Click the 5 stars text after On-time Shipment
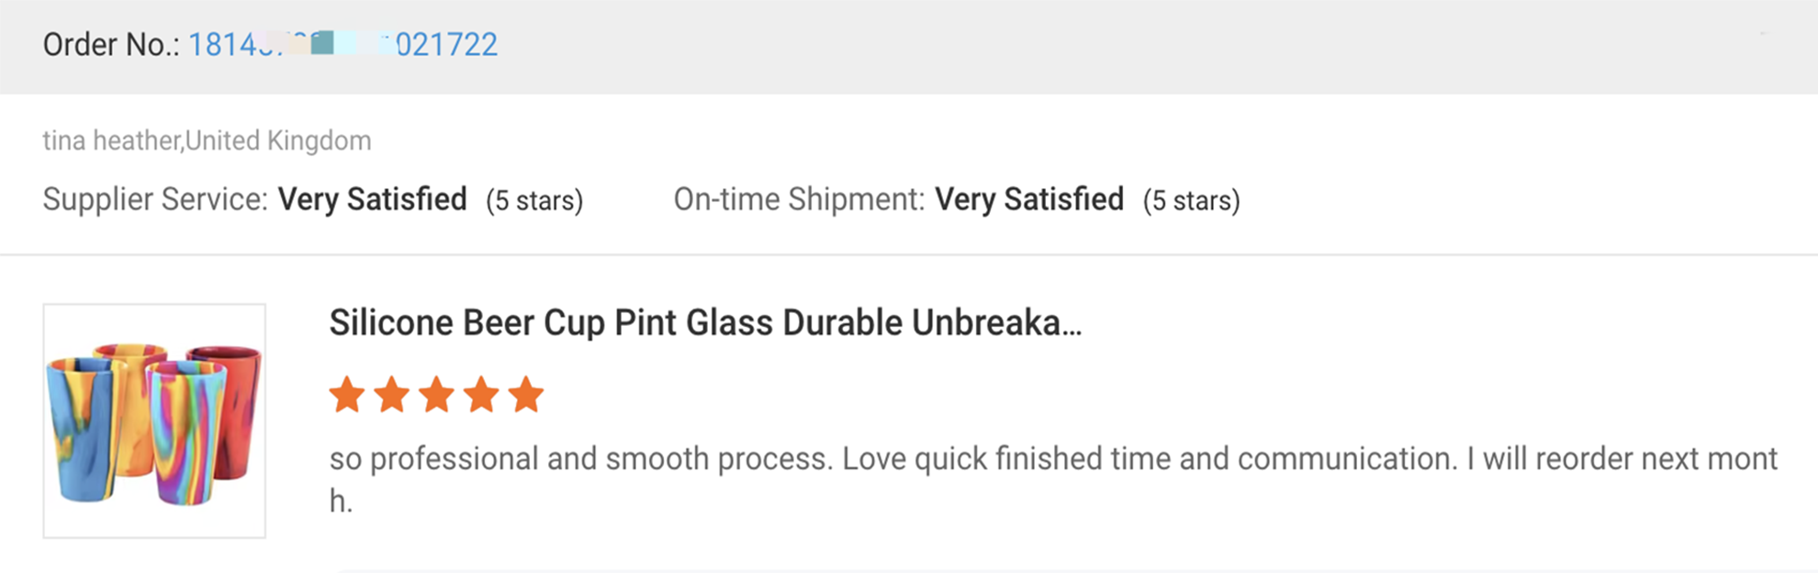This screenshot has width=1818, height=573. pyautogui.click(x=1191, y=200)
